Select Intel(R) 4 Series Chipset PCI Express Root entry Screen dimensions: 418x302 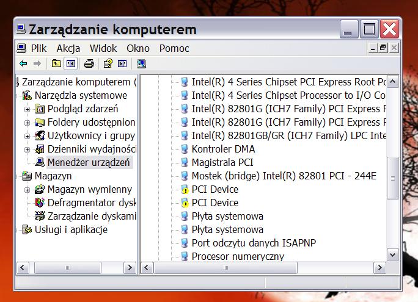click(x=288, y=82)
